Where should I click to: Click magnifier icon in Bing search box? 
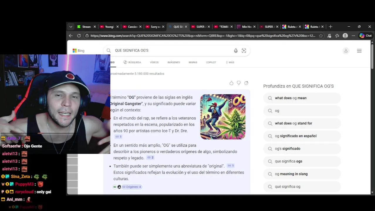click(109, 50)
